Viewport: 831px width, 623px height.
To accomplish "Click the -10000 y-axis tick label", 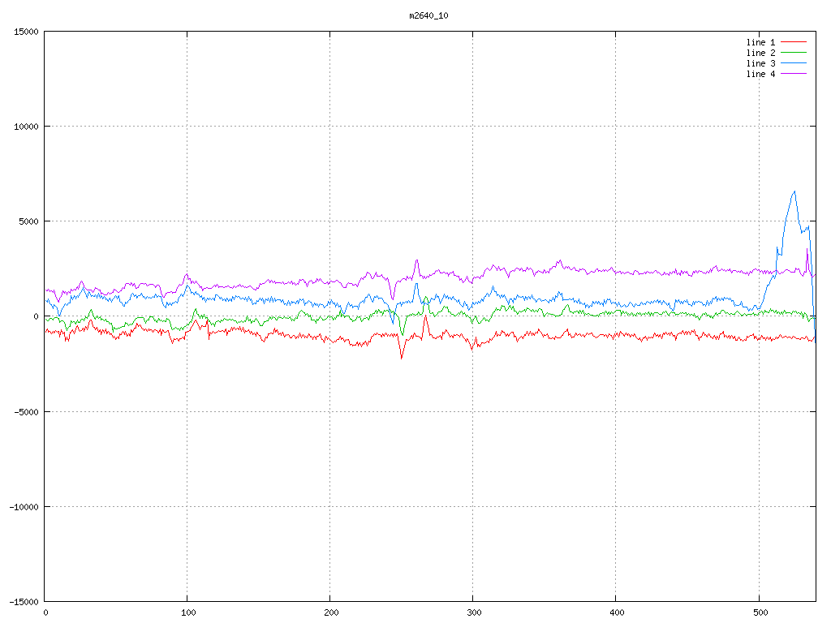I will (24, 506).
